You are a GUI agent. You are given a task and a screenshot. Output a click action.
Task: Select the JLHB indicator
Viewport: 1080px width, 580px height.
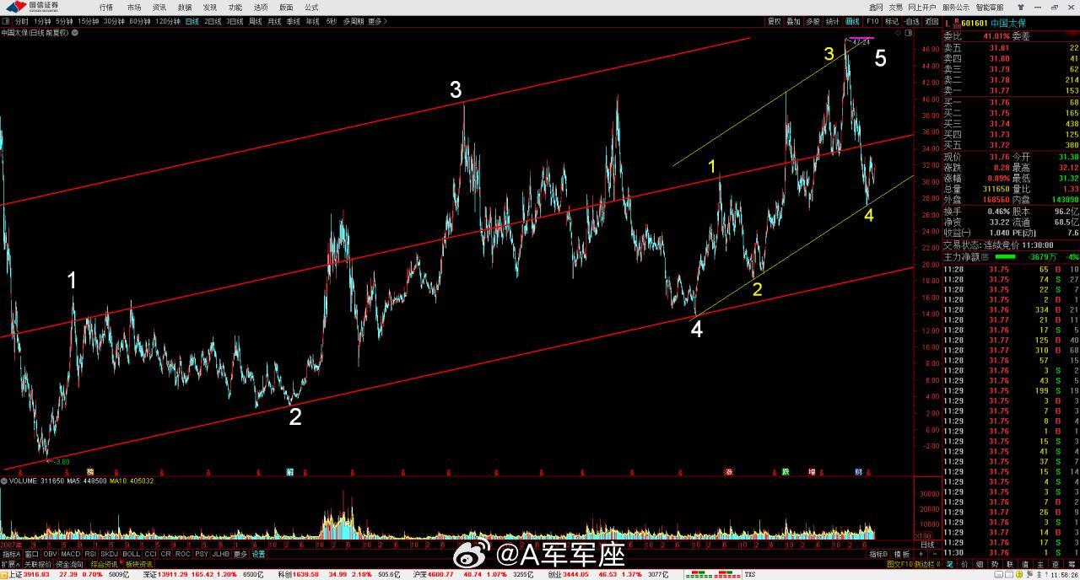click(221, 554)
